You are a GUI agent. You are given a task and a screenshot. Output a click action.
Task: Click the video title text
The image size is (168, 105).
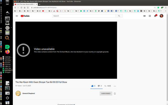(x=41, y=82)
